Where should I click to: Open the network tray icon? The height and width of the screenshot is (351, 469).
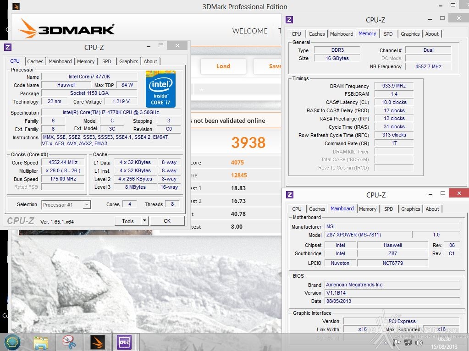408,343
